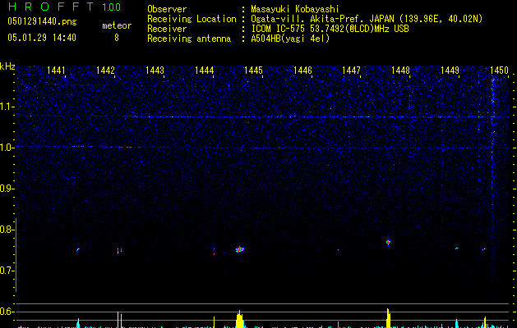Click time marker 1443
Screen dimensions: 517x328
(155, 71)
